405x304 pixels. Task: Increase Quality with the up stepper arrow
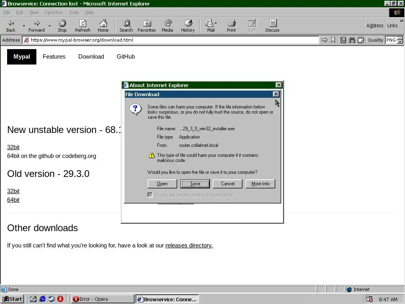(x=400, y=38)
